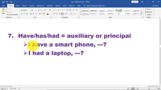161x90 pixels.
Task: Apply the Title style
Action: coord(119,12)
